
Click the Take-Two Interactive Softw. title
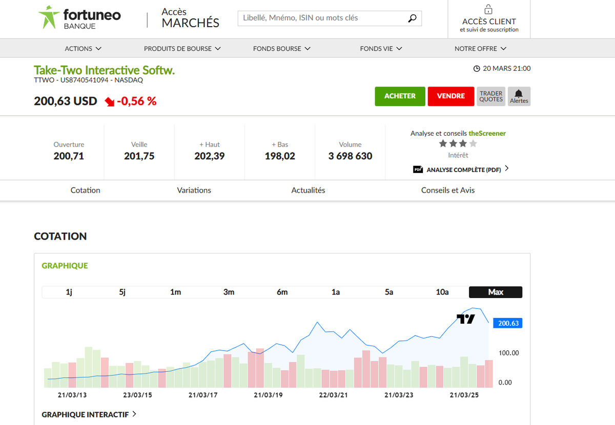[104, 70]
